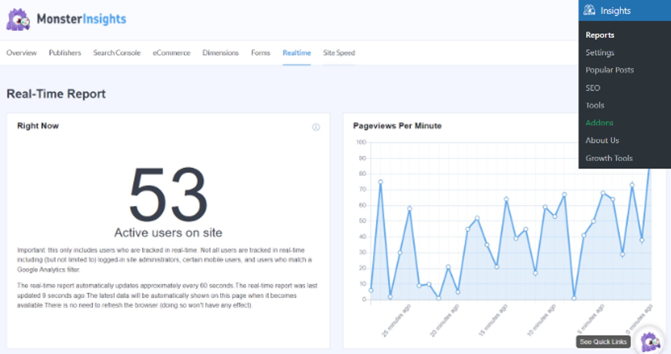The image size is (671, 354).
Task: Click the MonsterInsights mascot logo
Action: coord(18,19)
